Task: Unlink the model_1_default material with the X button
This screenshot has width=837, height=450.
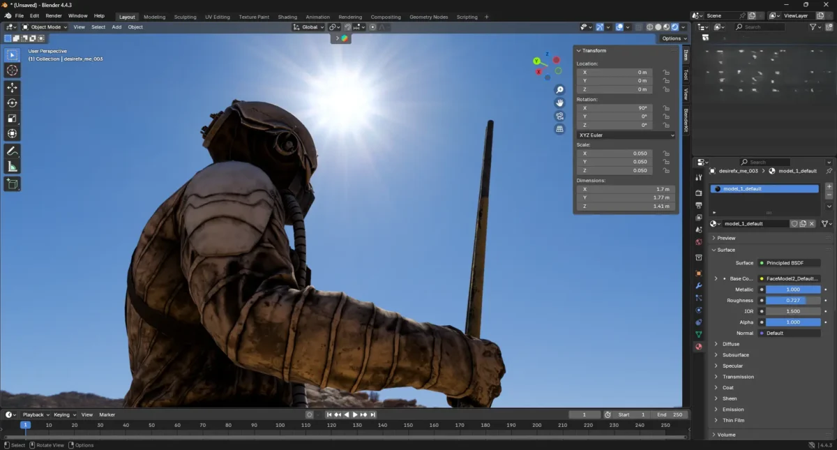Action: (x=812, y=224)
